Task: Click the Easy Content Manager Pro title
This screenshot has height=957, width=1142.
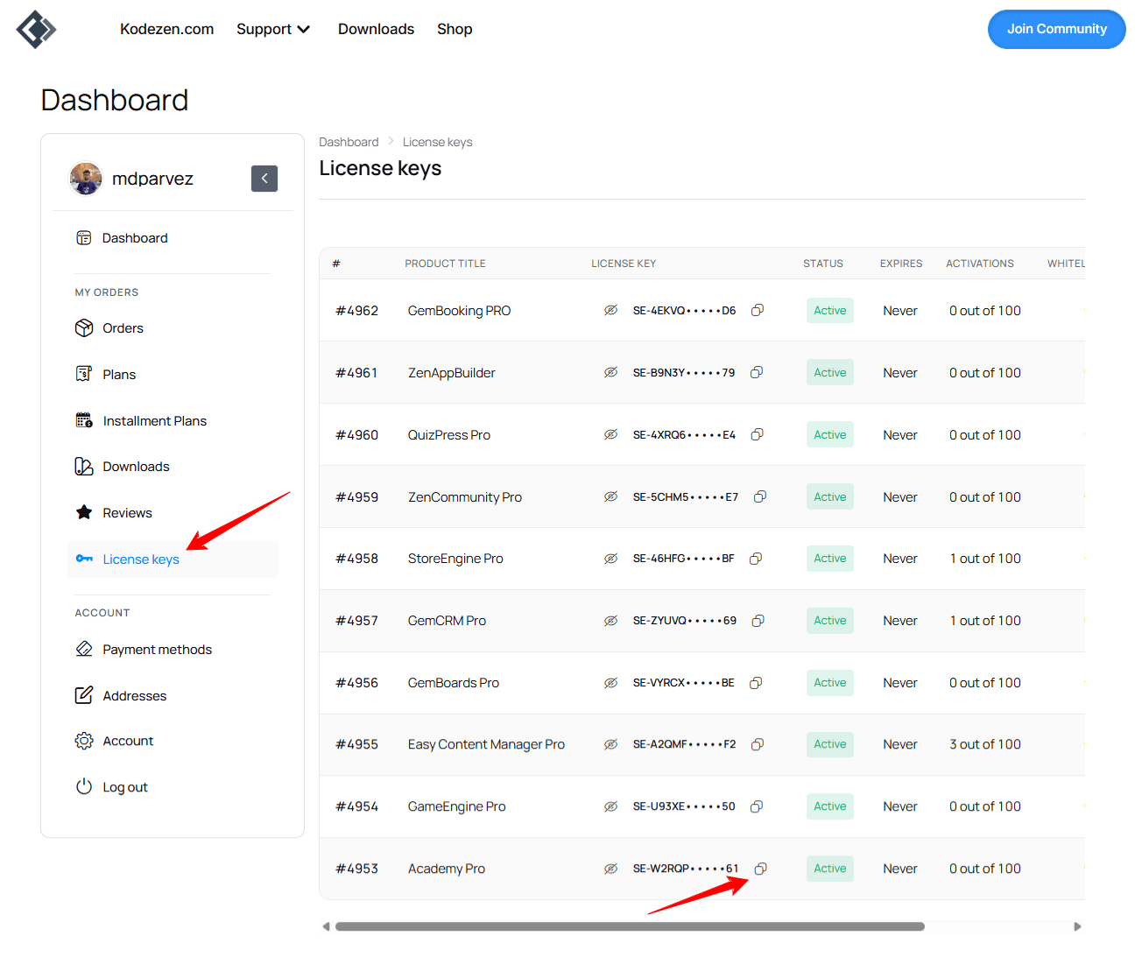Action: [x=486, y=744]
